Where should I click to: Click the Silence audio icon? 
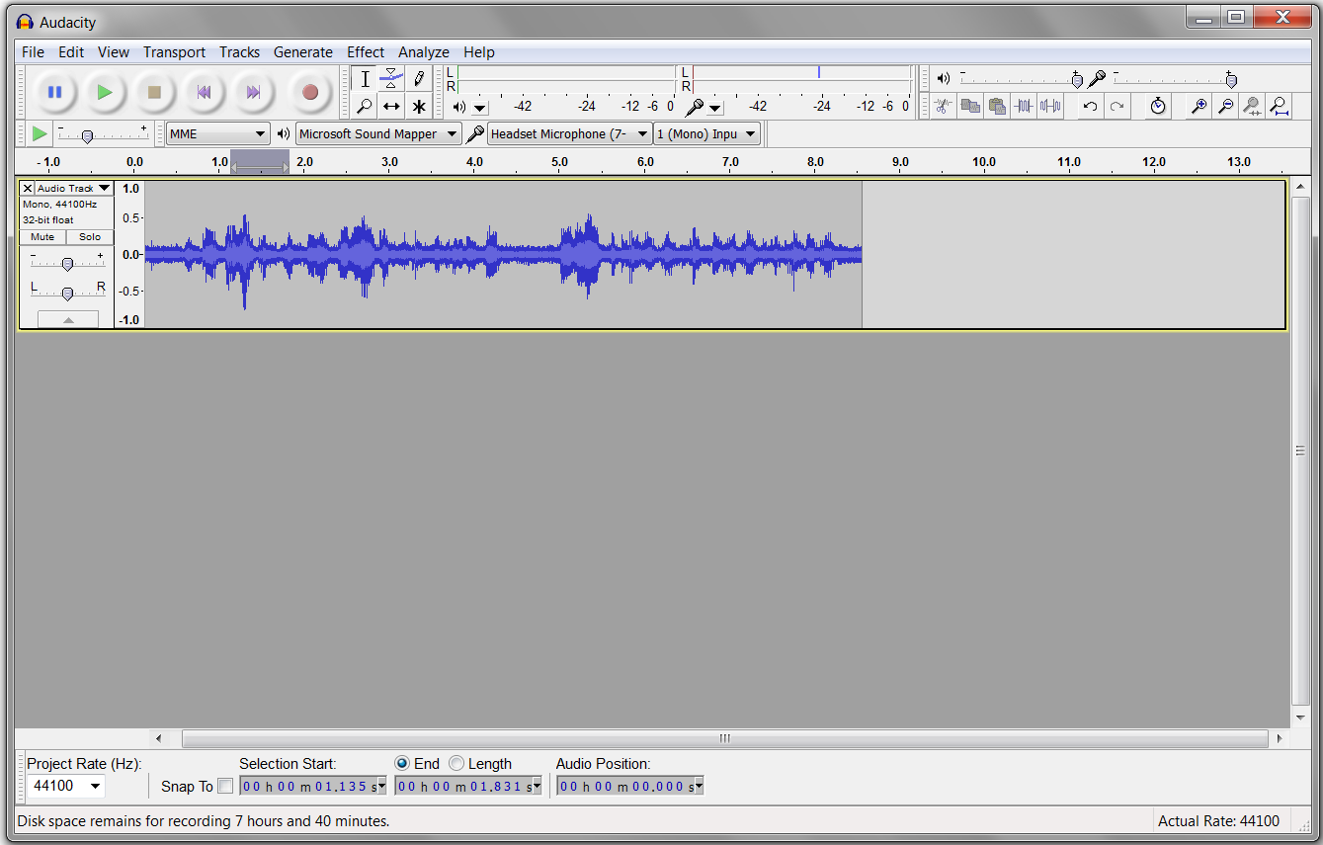tap(1050, 106)
